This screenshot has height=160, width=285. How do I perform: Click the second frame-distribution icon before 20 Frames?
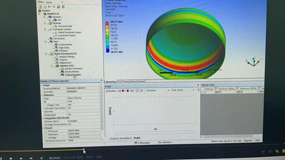point(141,91)
